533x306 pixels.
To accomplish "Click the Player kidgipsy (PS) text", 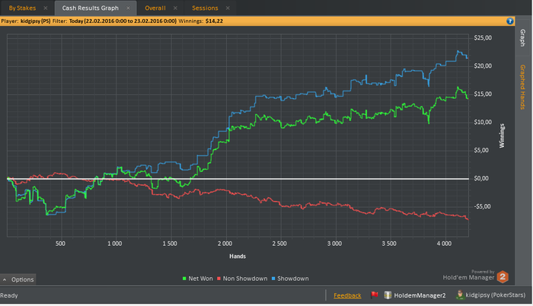I will tap(26, 21).
